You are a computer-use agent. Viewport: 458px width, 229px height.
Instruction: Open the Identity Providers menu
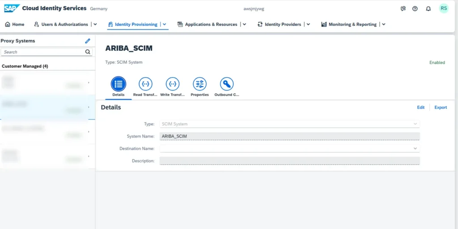(280, 25)
